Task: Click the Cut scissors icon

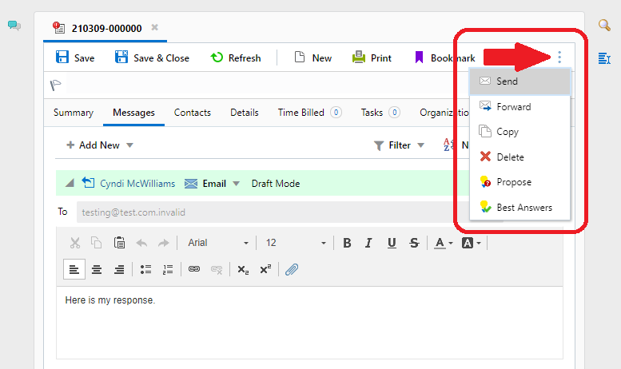Action: (75, 243)
